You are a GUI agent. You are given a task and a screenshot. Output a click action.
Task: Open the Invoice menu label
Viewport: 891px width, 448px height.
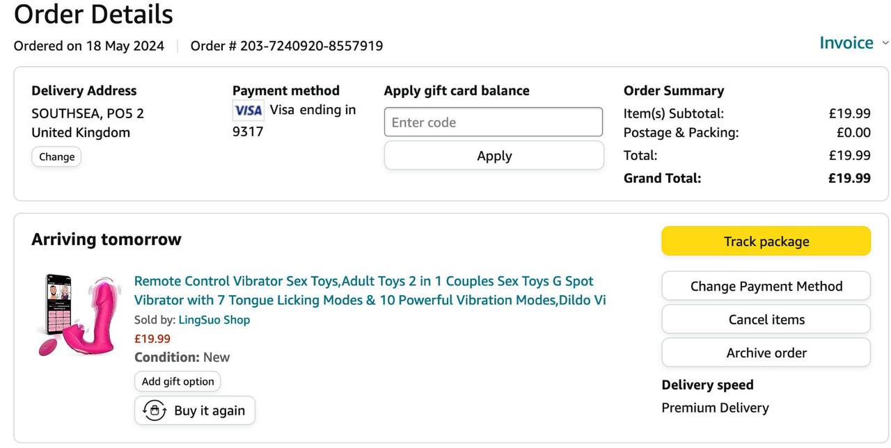pos(846,43)
